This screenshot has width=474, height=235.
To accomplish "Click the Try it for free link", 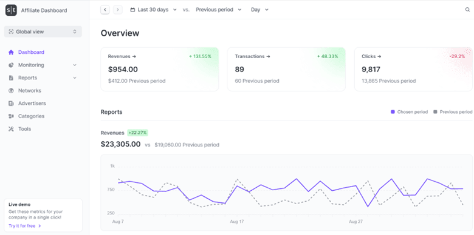I will (x=25, y=226).
